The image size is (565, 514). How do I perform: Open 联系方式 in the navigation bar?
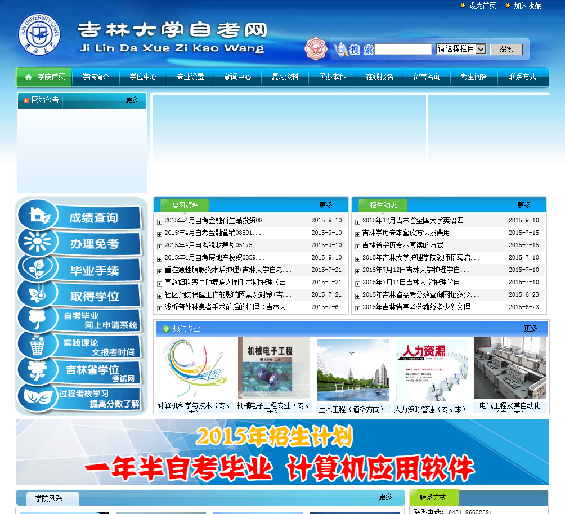(522, 77)
